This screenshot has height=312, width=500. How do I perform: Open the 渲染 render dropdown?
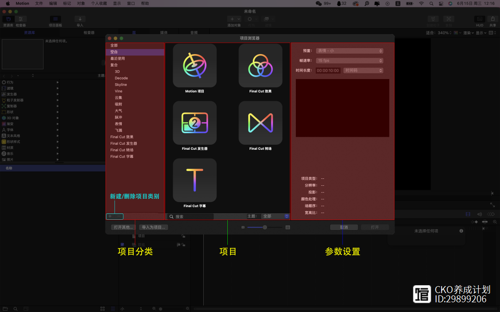(x=469, y=33)
